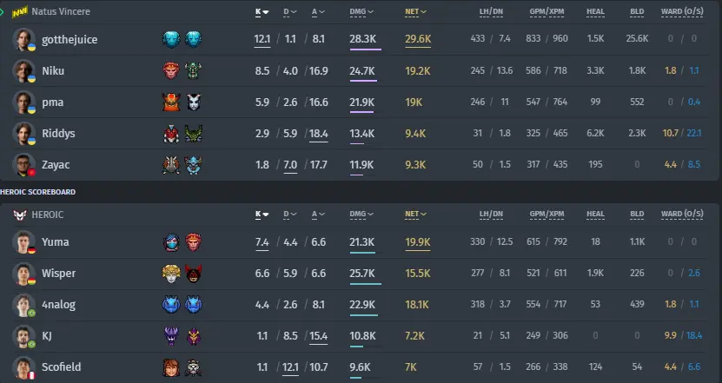Sort HEROIC table by NET worth
Screen dimensions: 722x383
(415, 214)
